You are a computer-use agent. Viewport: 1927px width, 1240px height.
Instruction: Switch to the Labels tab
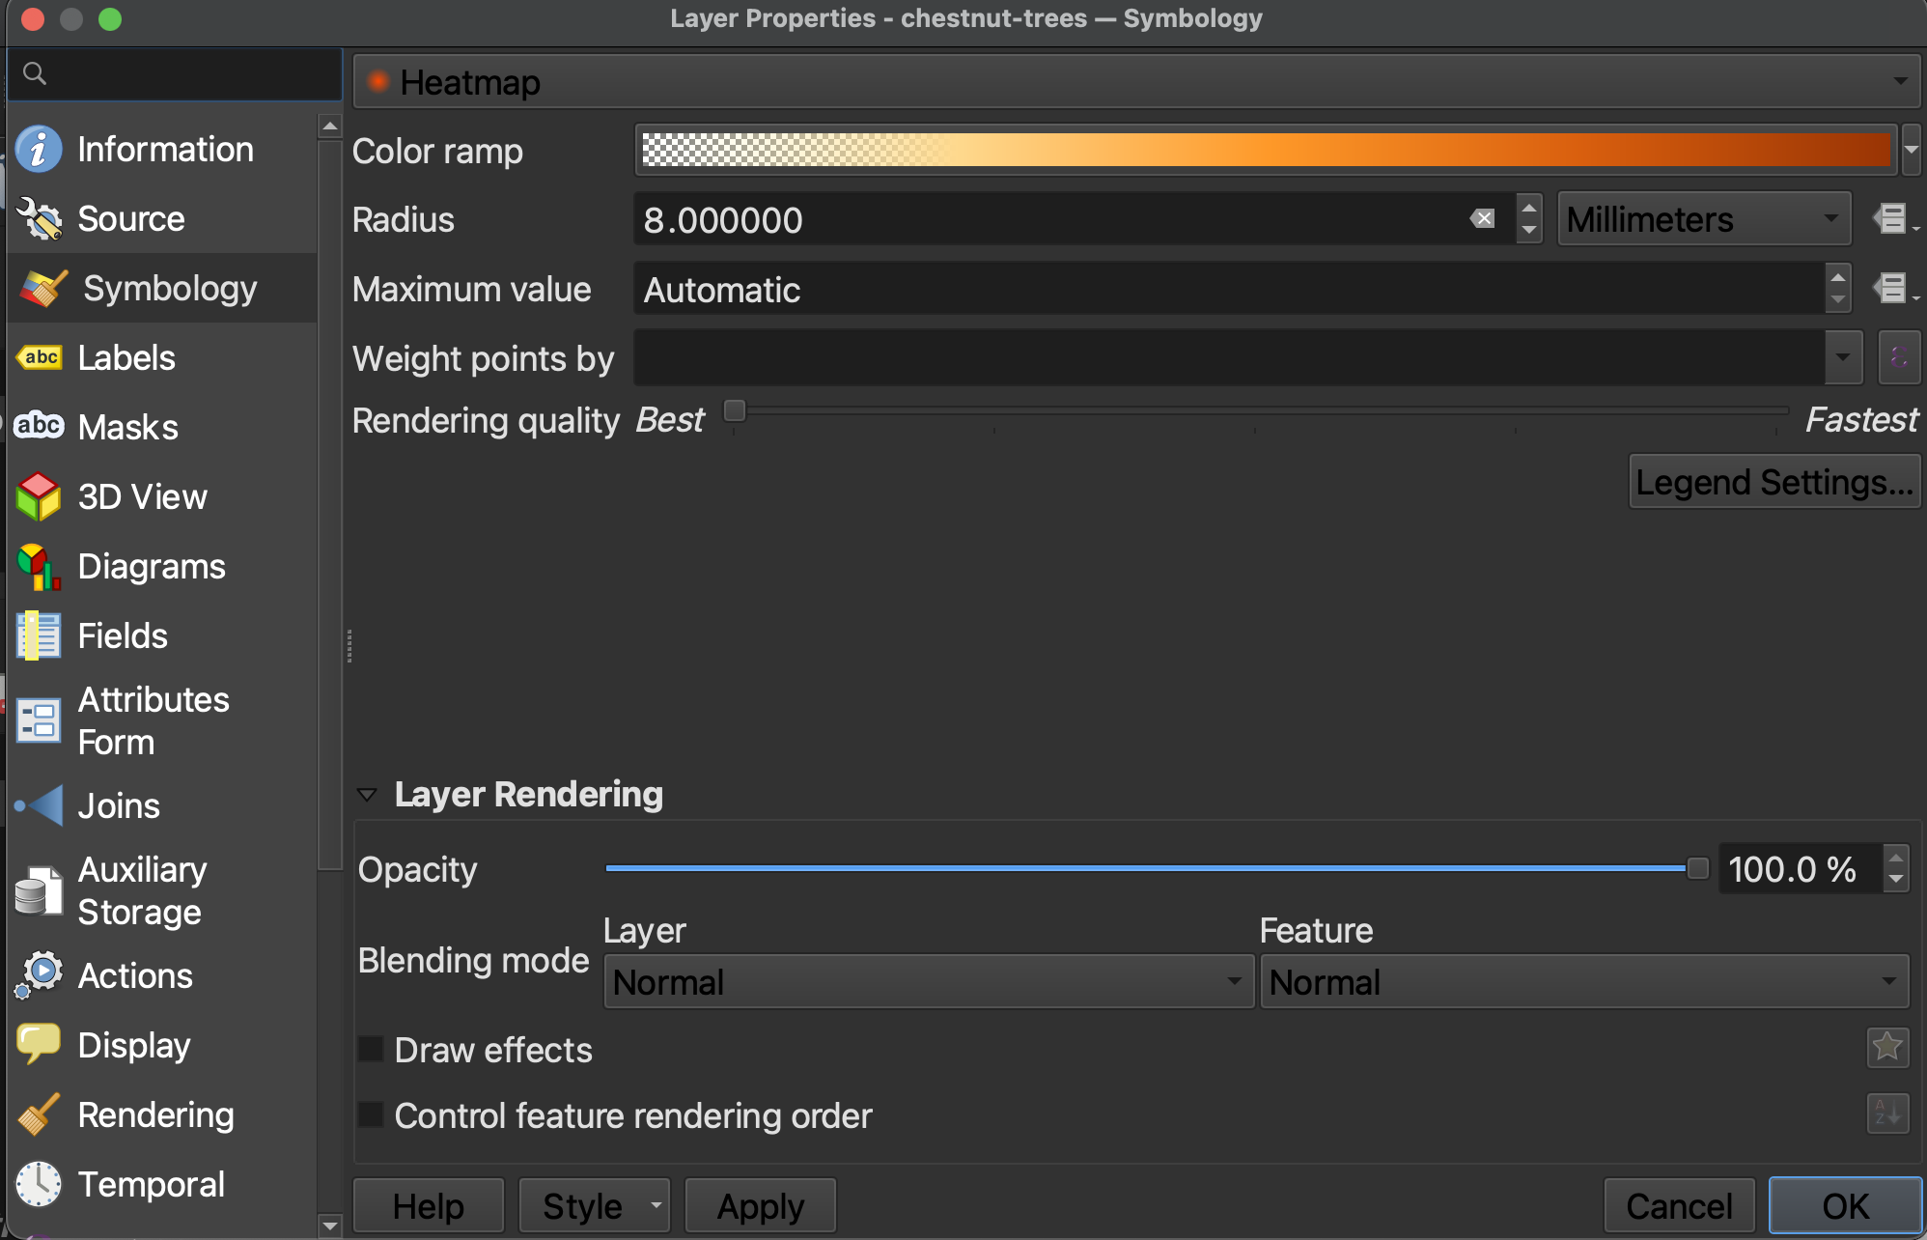pyautogui.click(x=126, y=357)
